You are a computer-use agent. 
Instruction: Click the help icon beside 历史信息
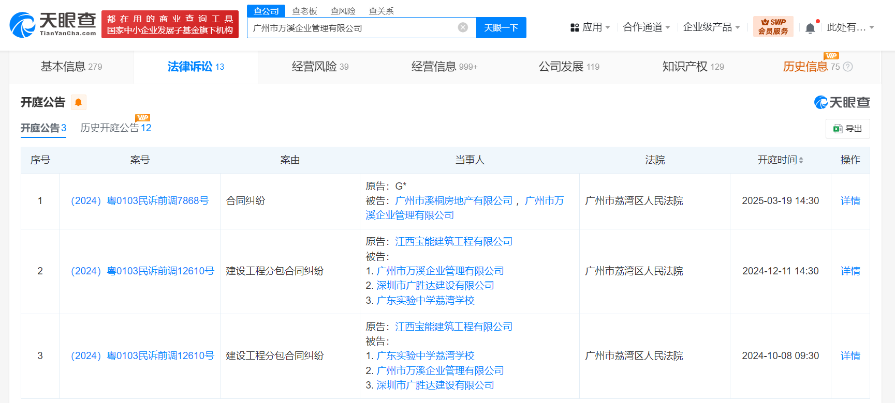848,67
